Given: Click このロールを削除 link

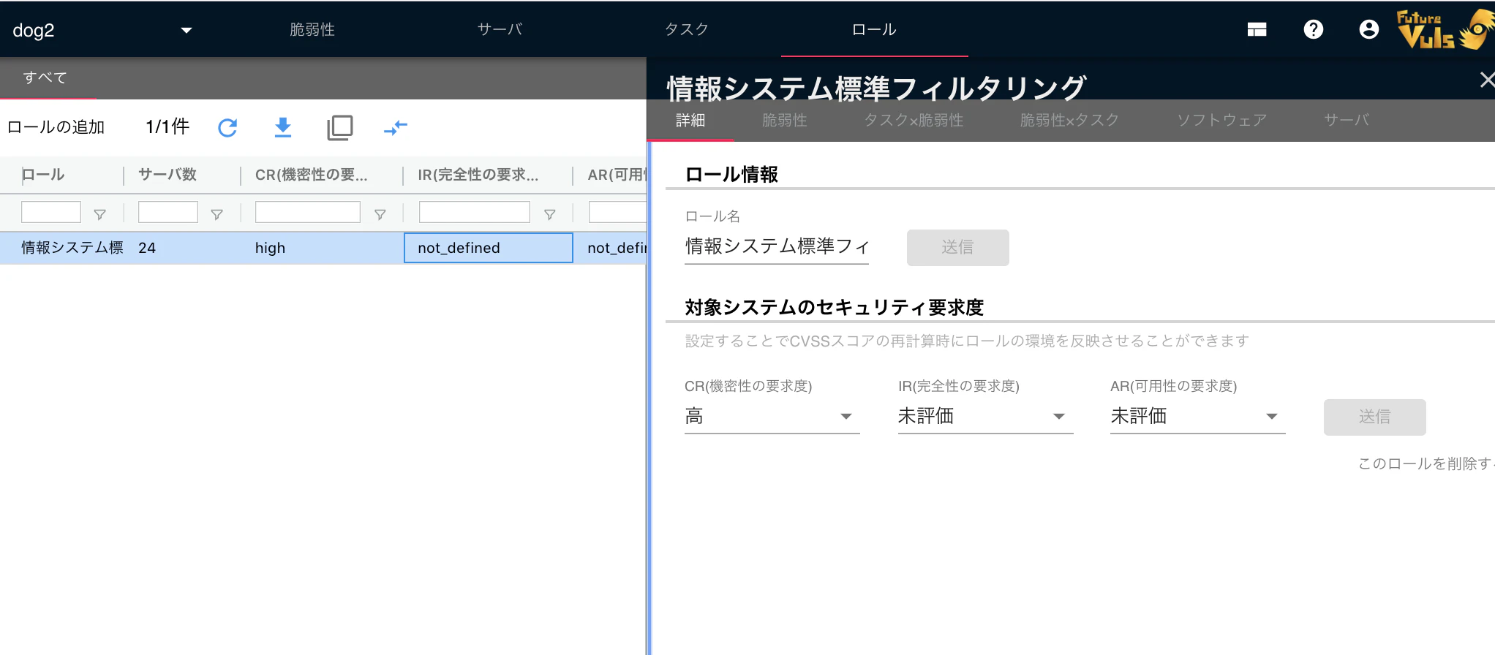Looking at the screenshot, I should (x=1426, y=463).
